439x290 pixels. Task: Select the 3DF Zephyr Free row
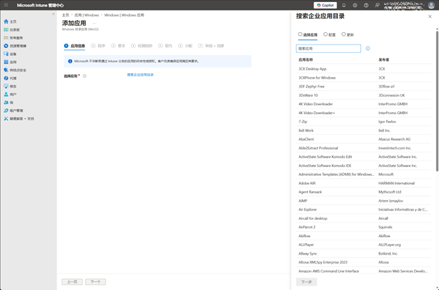[x=364, y=86]
